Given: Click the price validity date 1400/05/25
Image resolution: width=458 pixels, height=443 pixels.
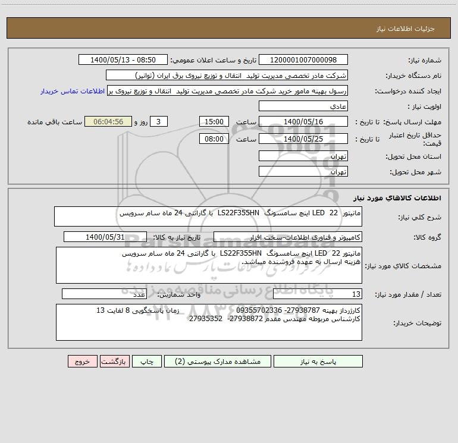Looking at the screenshot, I should pyautogui.click(x=303, y=139).
